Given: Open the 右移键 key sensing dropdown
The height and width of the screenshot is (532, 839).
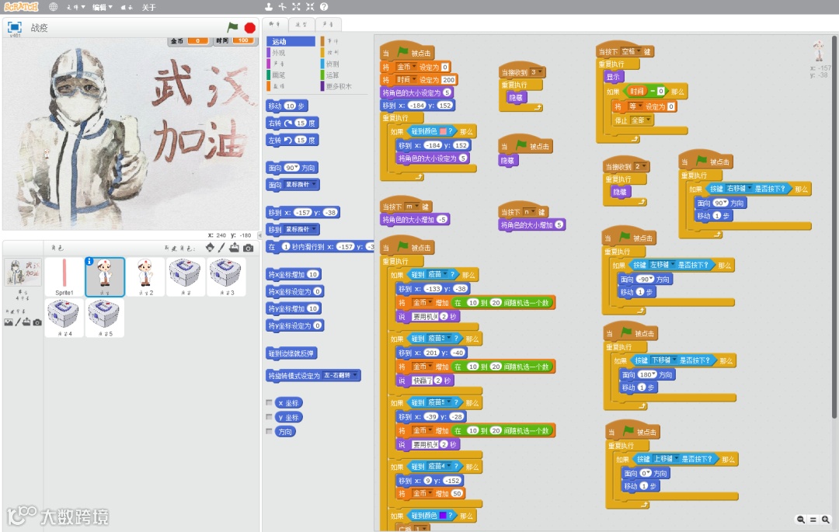Looking at the screenshot, I should (739, 189).
